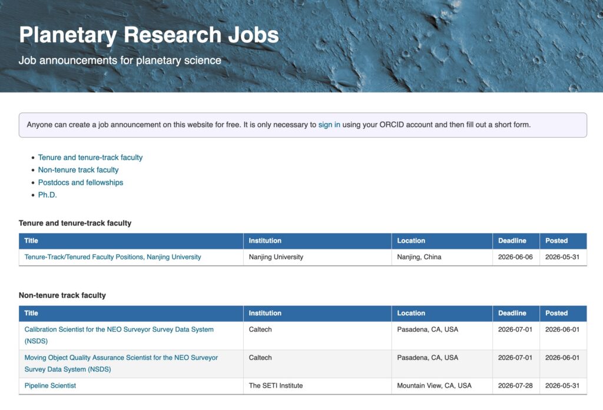Select posted date in Nanjing University row
Viewport: 603px width, 410px height.
[564, 257]
